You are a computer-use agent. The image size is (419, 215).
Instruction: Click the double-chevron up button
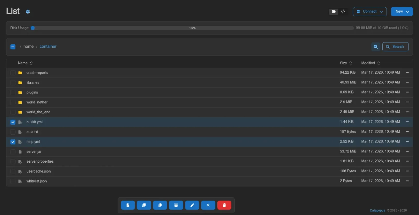point(208,205)
